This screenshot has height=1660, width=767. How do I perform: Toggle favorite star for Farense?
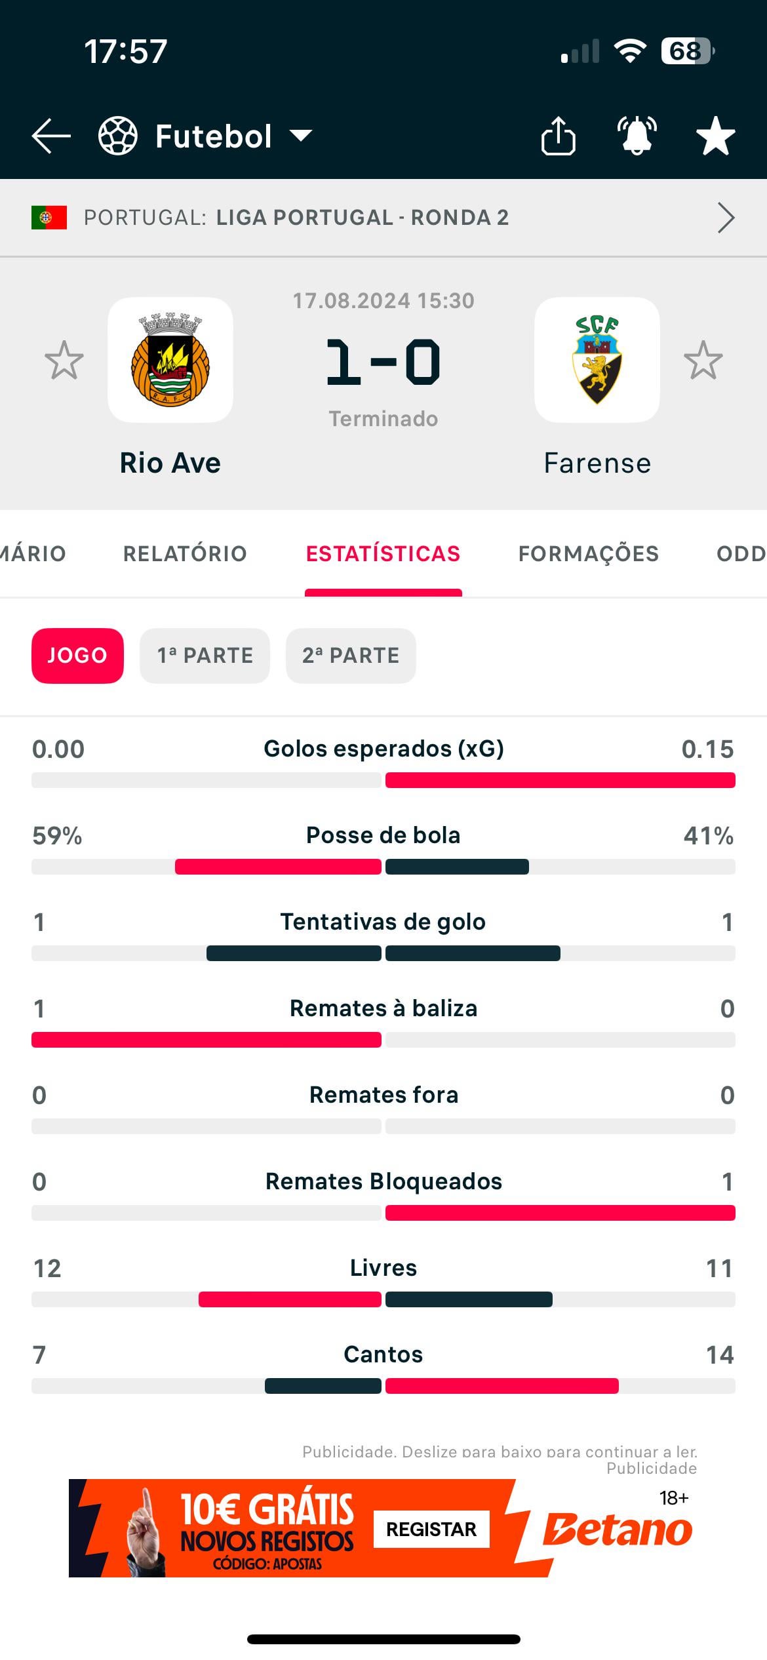(x=703, y=360)
